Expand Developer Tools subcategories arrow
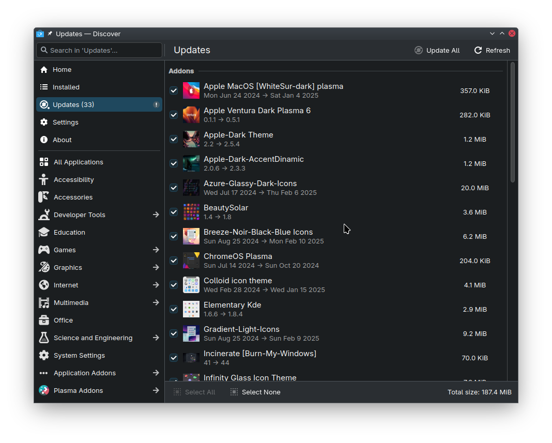 (x=156, y=215)
